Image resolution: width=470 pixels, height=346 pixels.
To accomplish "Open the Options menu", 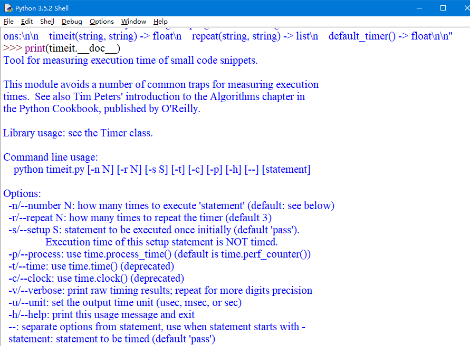I will tap(102, 22).
